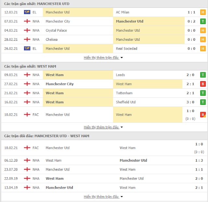
Task: Expand more matches under Manchester Utd section
Action: 103,58
